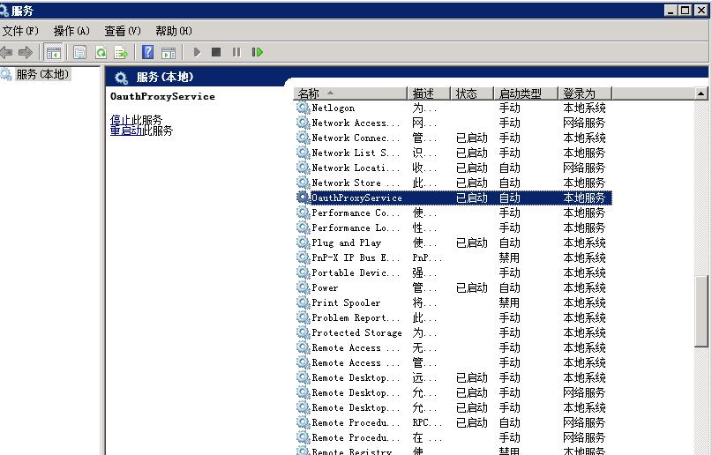Click the Back arrow toolbar icon
Viewport: 712px width, 455px height.
(x=6, y=53)
